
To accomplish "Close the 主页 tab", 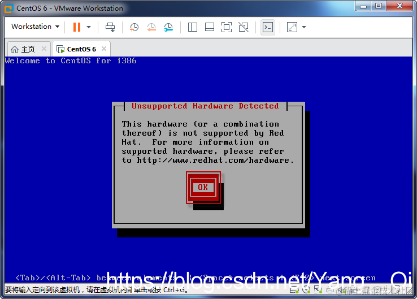I will [x=44, y=49].
